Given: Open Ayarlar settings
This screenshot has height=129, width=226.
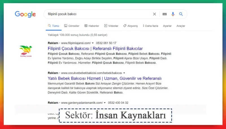Looking at the screenshot, I should click(x=167, y=26).
